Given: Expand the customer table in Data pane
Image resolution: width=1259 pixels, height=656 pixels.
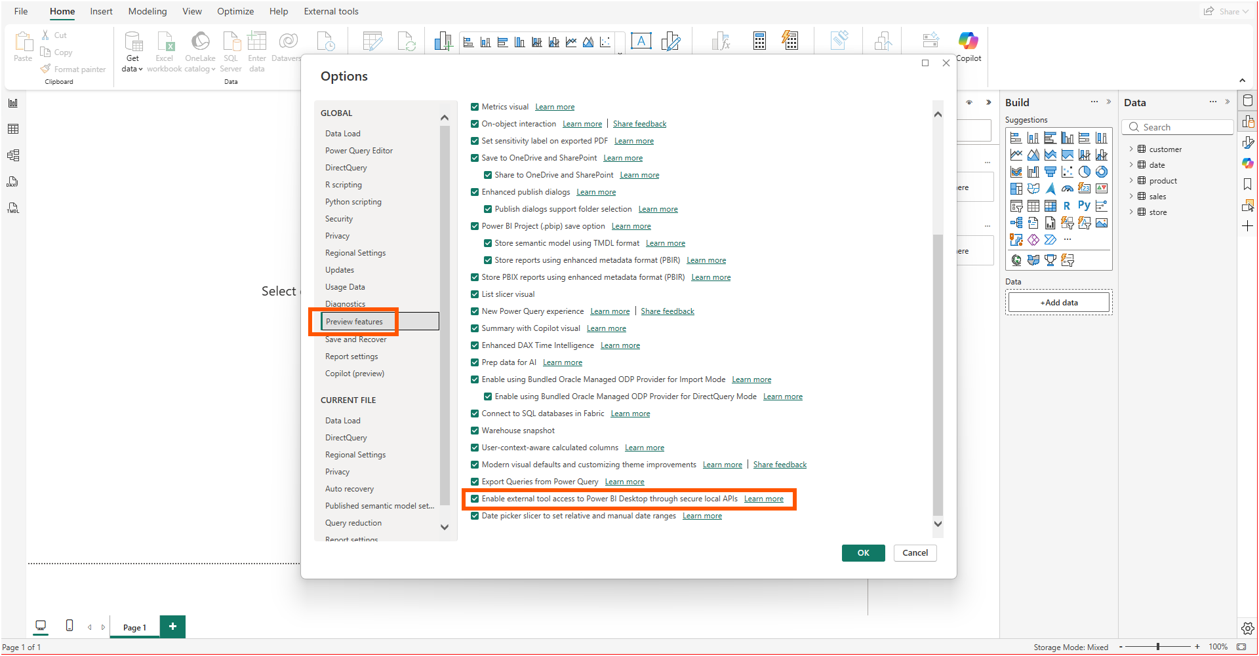Looking at the screenshot, I should 1131,149.
